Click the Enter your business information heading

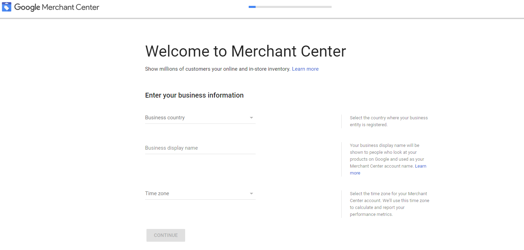(x=194, y=95)
